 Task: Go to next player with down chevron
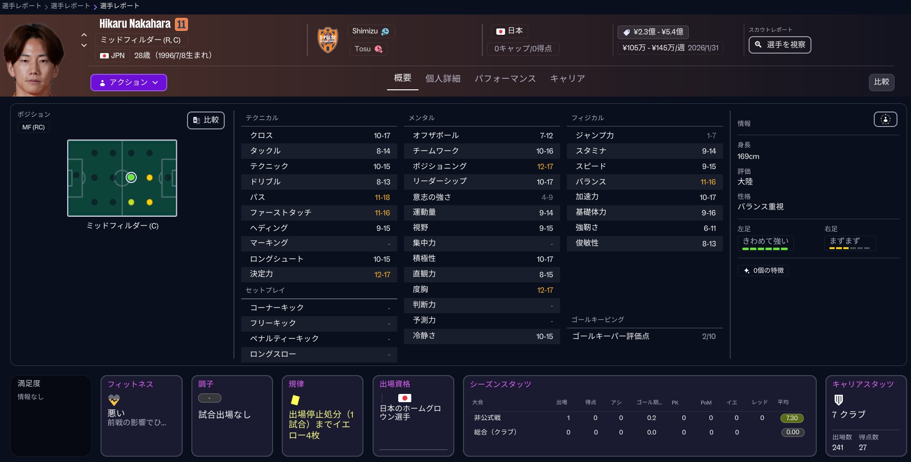pyautogui.click(x=84, y=45)
